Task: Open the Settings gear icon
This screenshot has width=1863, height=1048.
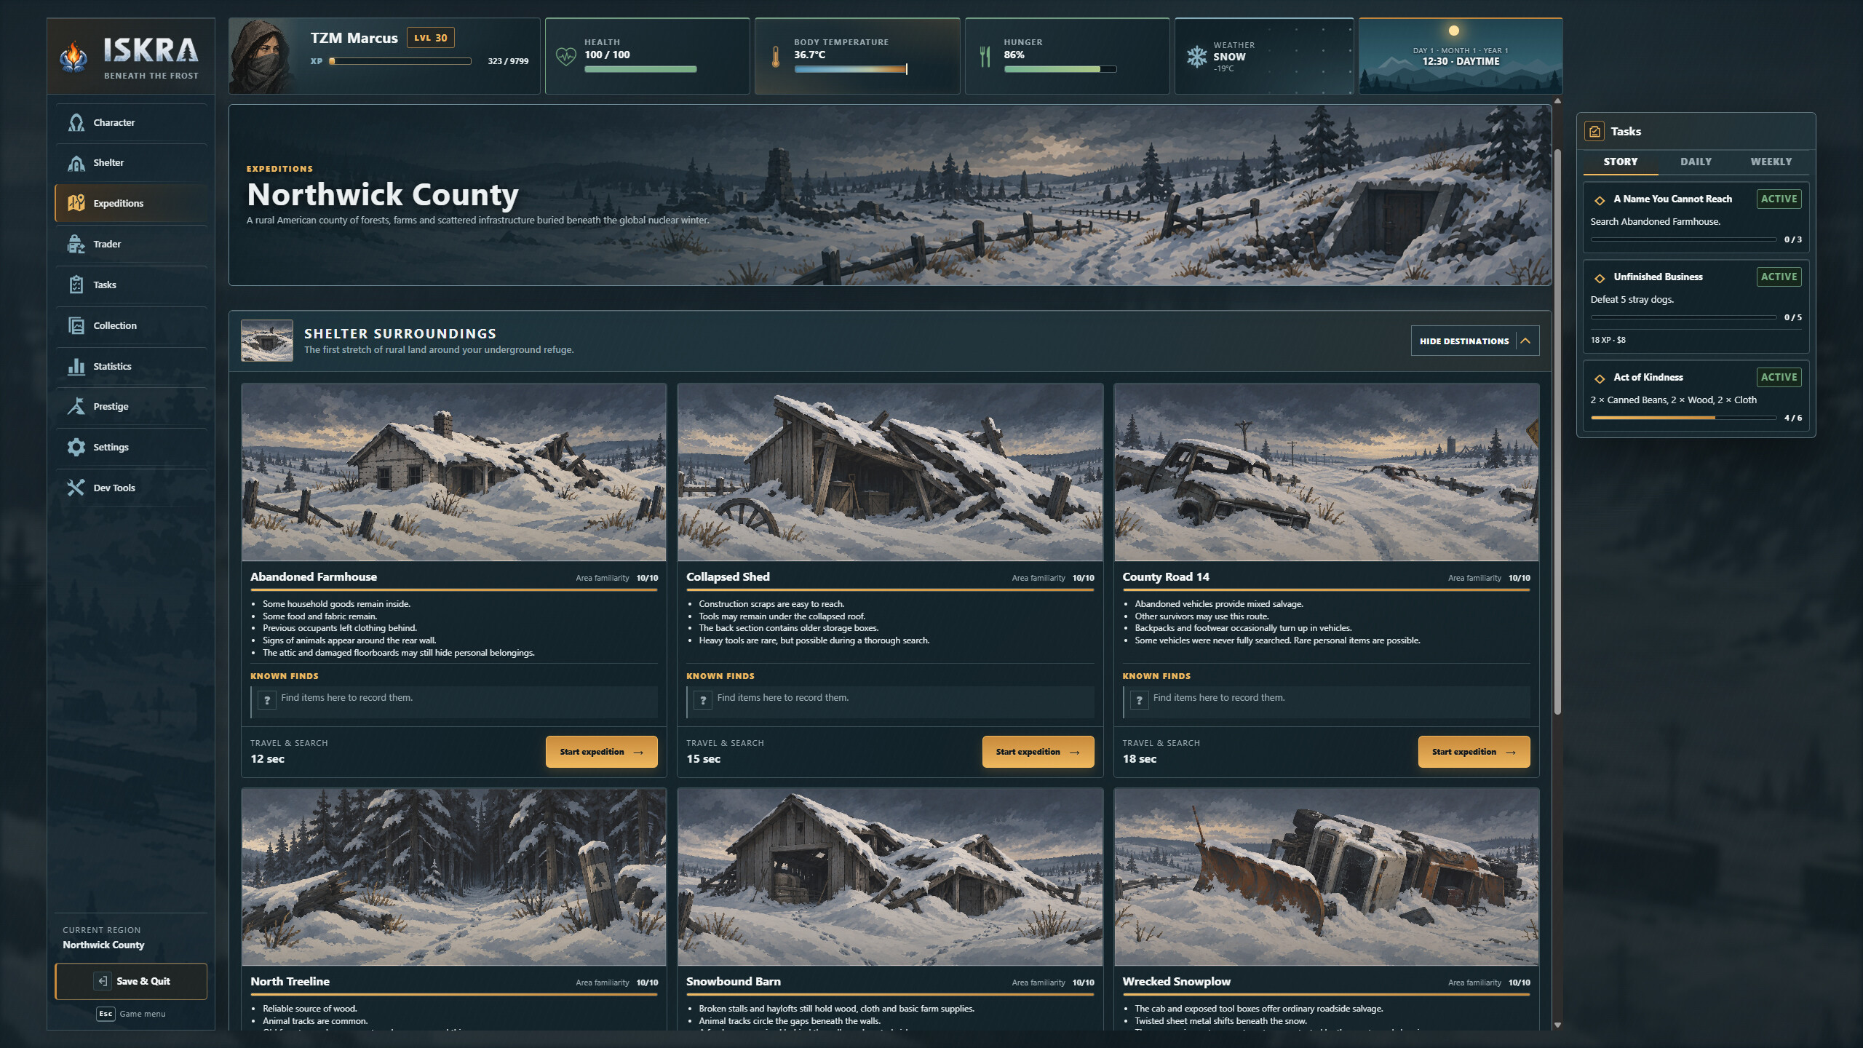Action: pos(76,447)
